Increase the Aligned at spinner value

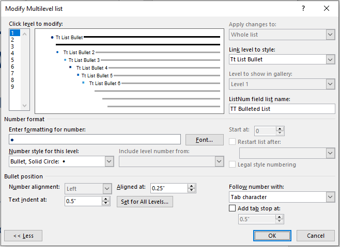(191, 186)
